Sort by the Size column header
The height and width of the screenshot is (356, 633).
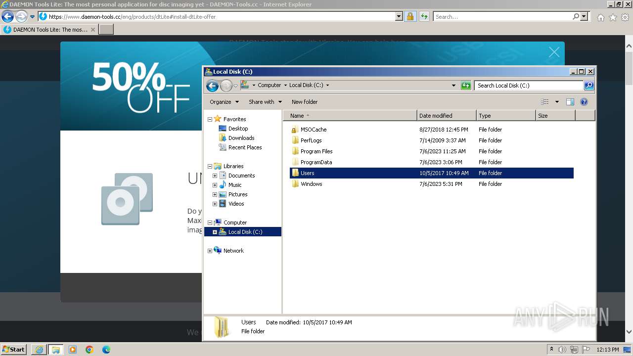click(555, 116)
